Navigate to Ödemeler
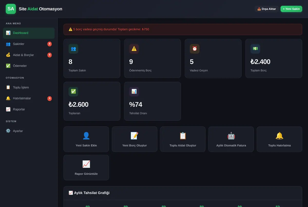 coord(29,66)
